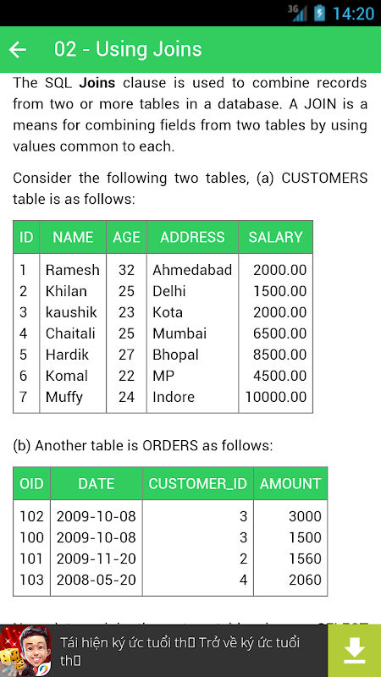This screenshot has width=381, height=677.
Task: Tap the 10000.00 salary value
Action: coord(276,397)
